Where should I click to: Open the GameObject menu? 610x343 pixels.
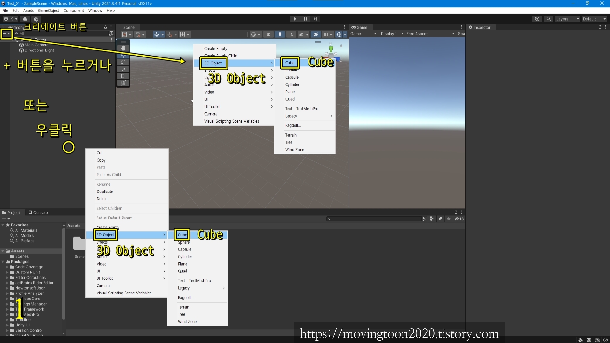pos(49,10)
